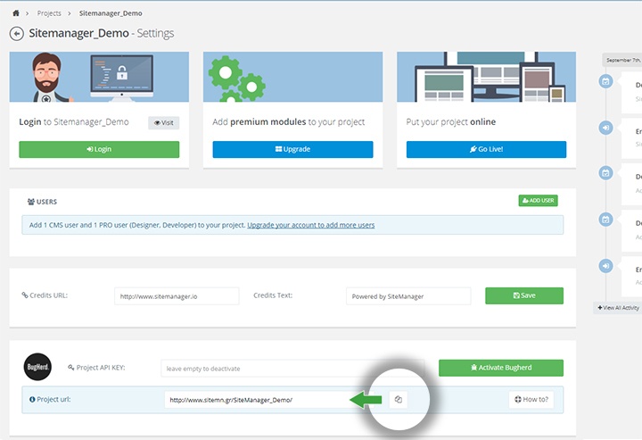This screenshot has height=440, width=642.
Task: Click the devices illustration on online card
Action: point(487,77)
